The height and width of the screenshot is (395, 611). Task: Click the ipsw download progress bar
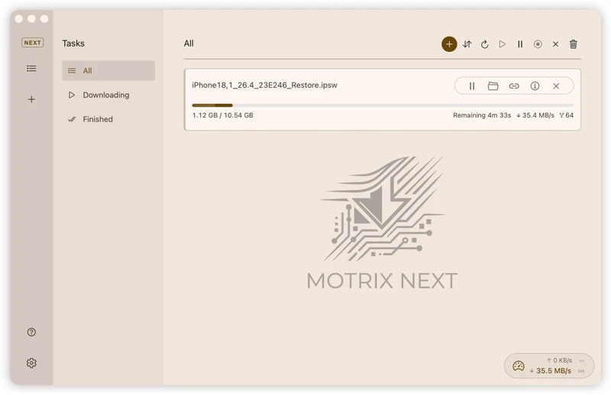pyautogui.click(x=383, y=105)
